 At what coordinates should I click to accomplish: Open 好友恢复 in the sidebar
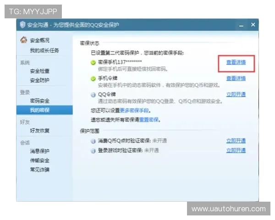39,131
